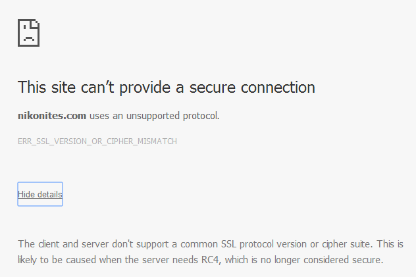The height and width of the screenshot is (277, 416).
Task: Click the phrase "uses an unsupported protocol"
Action: click(154, 116)
